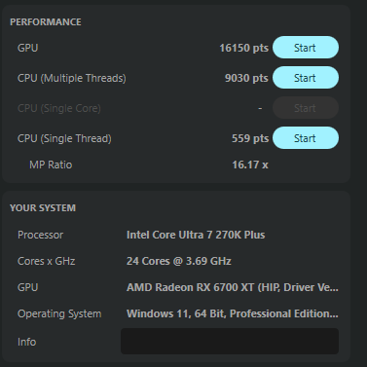
Task: Start the GPU benchmark
Action: pos(306,48)
